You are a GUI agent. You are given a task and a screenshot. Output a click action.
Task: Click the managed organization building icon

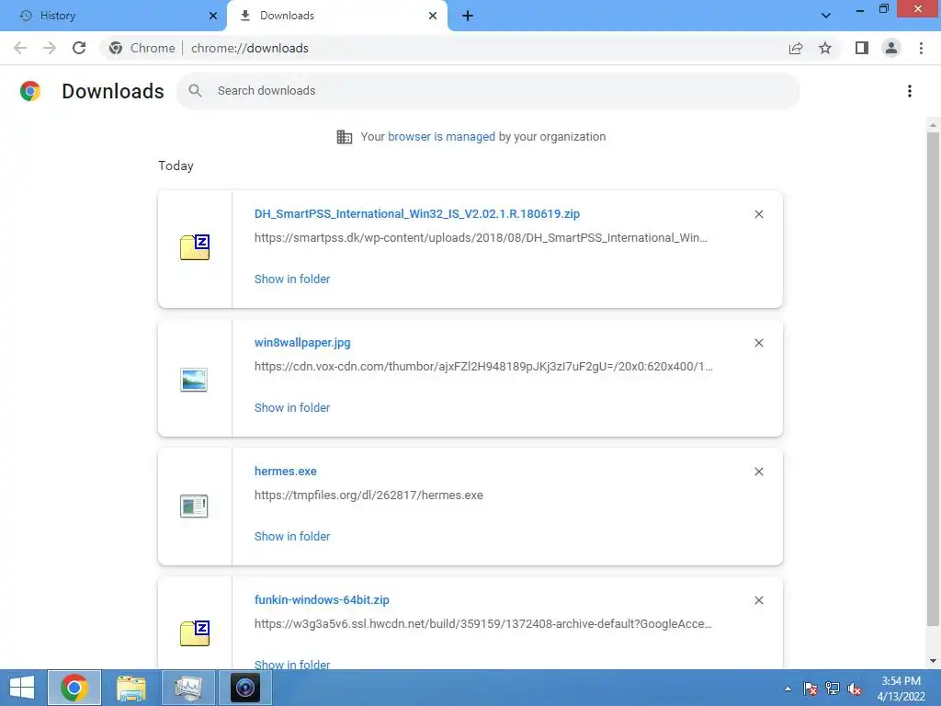pyautogui.click(x=345, y=137)
